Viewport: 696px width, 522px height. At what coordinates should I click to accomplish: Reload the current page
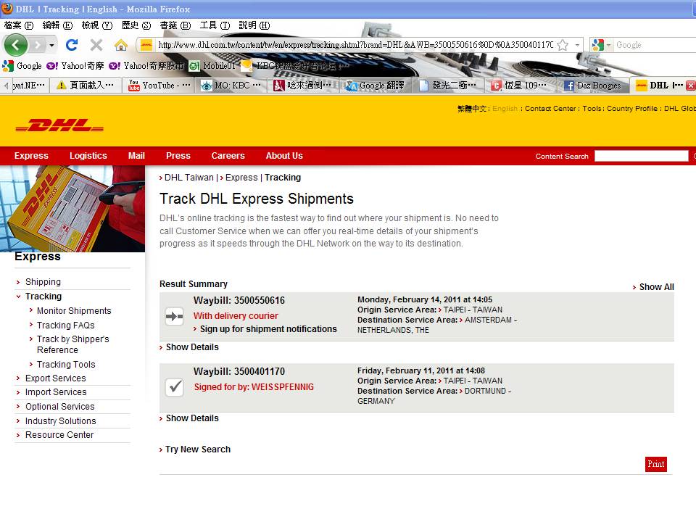[x=71, y=44]
